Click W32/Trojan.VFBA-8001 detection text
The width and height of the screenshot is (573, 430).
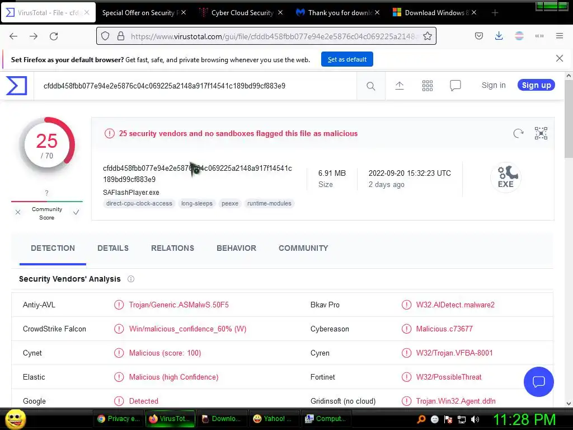(x=454, y=353)
